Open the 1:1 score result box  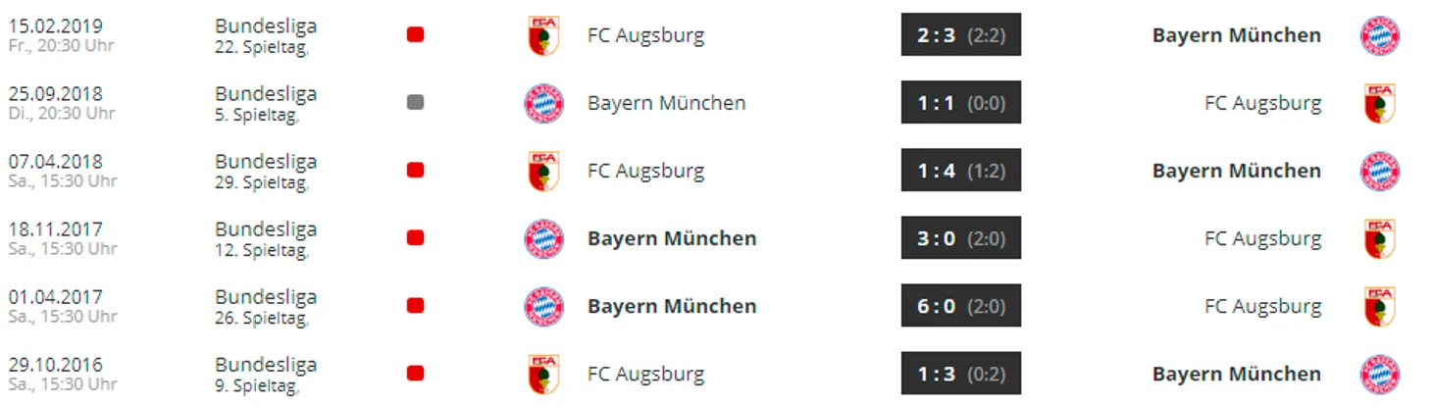pos(960,103)
